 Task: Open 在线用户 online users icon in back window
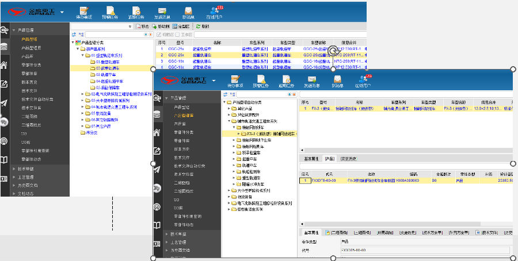click(215, 13)
